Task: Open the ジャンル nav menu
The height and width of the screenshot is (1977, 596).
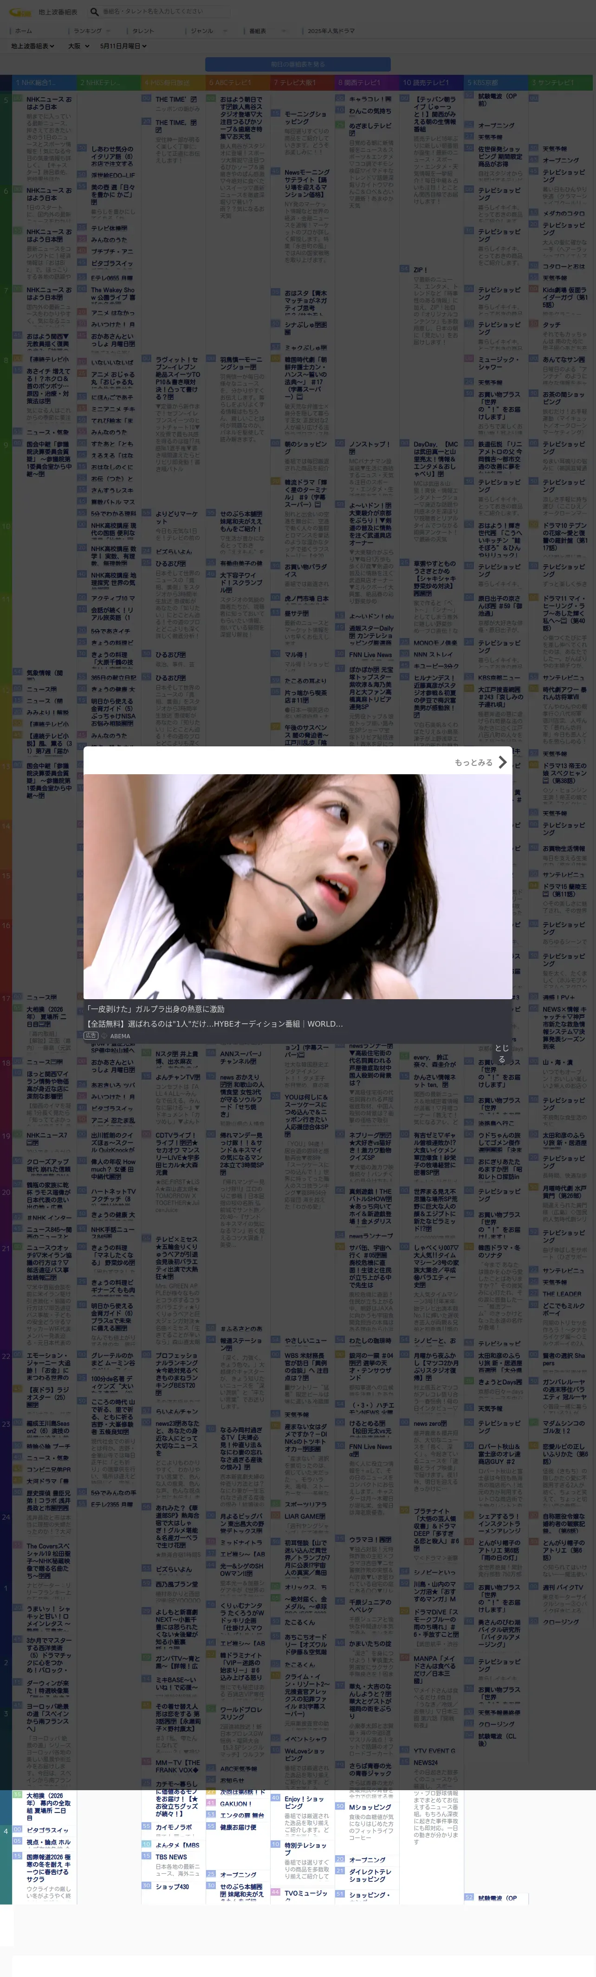Action: [201, 32]
